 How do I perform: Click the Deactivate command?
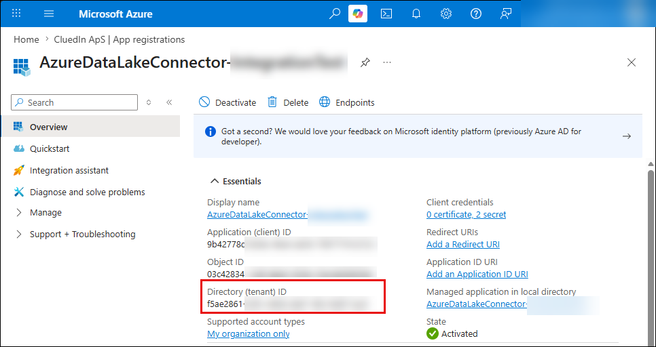click(227, 102)
